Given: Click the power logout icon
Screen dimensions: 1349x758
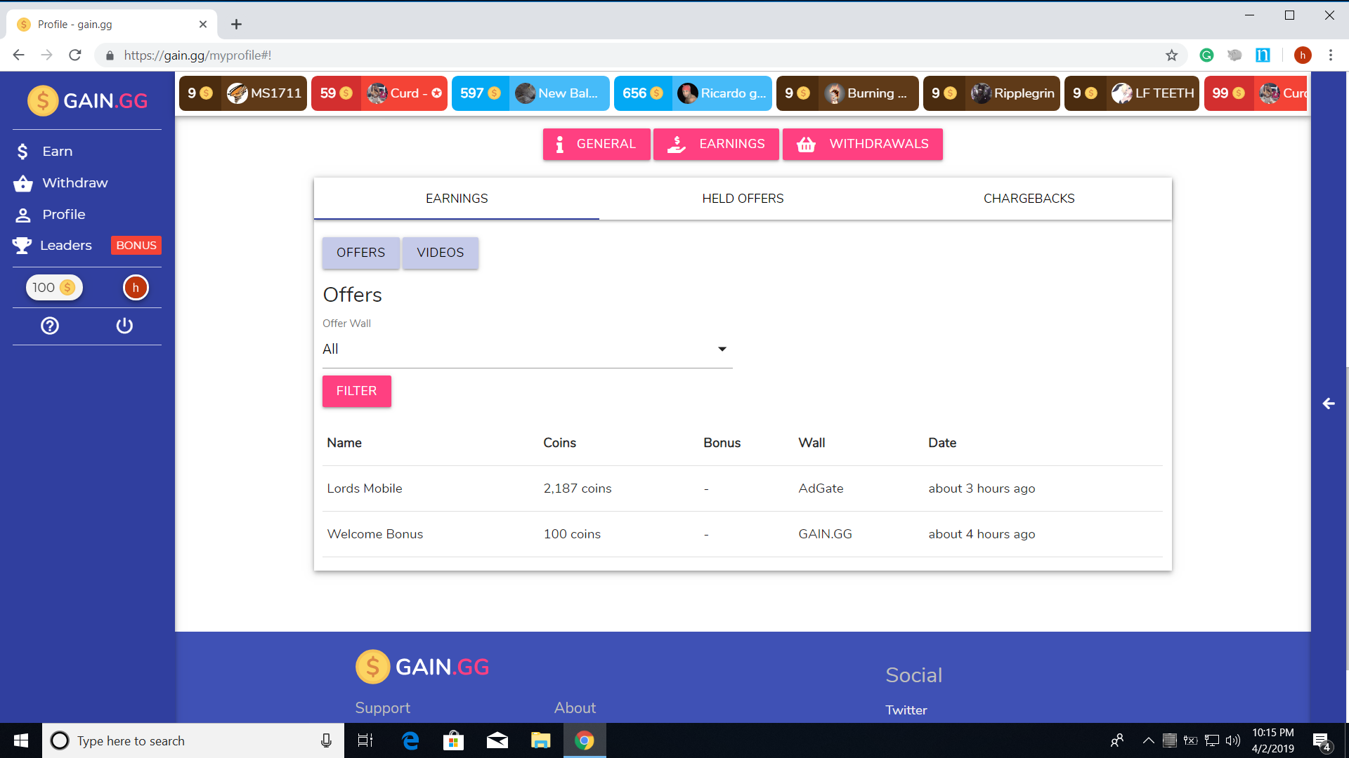Looking at the screenshot, I should pyautogui.click(x=124, y=326).
